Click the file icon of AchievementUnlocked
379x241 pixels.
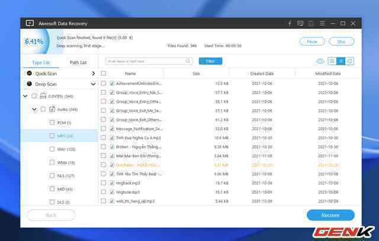(112, 83)
